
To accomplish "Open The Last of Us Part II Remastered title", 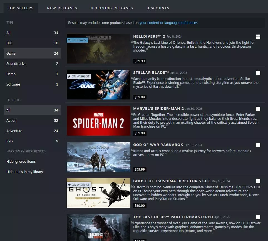I will [173, 217].
